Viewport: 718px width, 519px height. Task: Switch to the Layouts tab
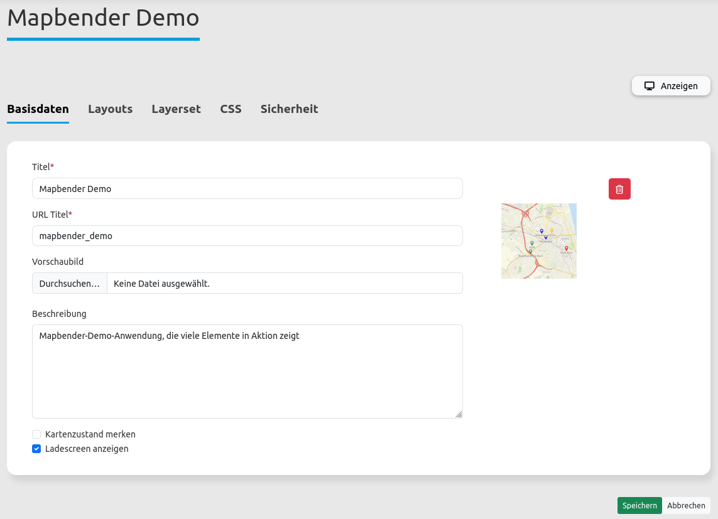[110, 109]
